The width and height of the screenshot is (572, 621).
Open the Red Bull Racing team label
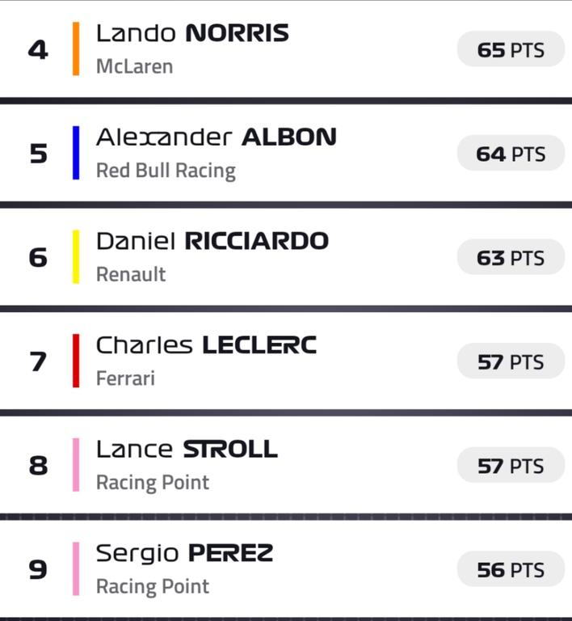(x=166, y=171)
